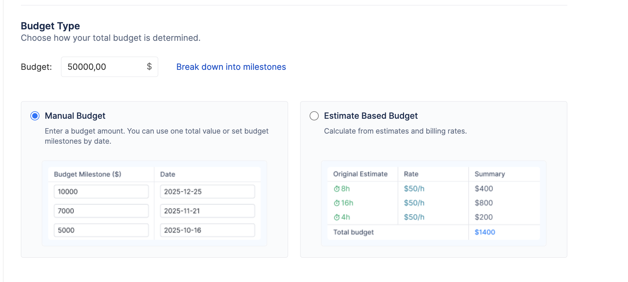This screenshot has height=282, width=628.
Task: Select the Estimate Based Budget radio button
Action: 314,116
